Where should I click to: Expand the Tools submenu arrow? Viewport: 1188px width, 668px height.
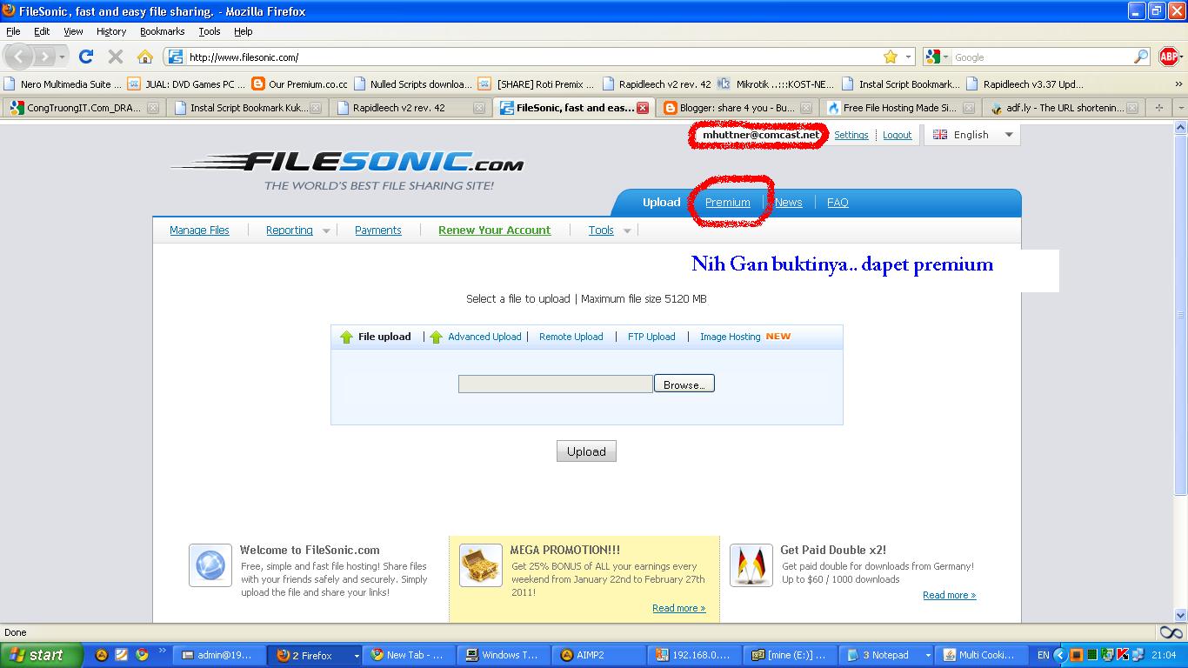[627, 230]
